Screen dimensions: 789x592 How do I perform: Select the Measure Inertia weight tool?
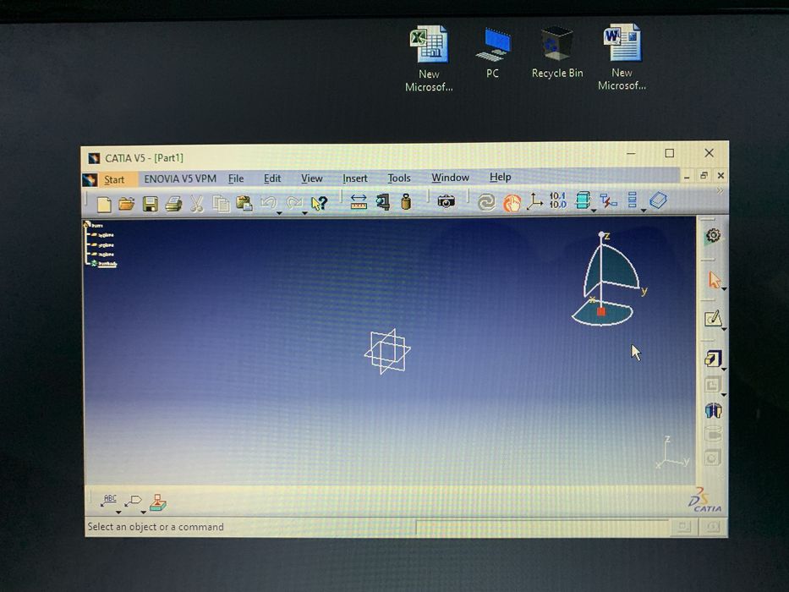click(x=406, y=202)
